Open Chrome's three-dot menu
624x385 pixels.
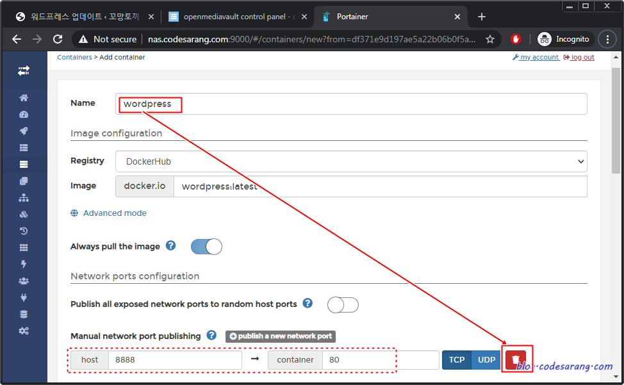click(x=607, y=39)
